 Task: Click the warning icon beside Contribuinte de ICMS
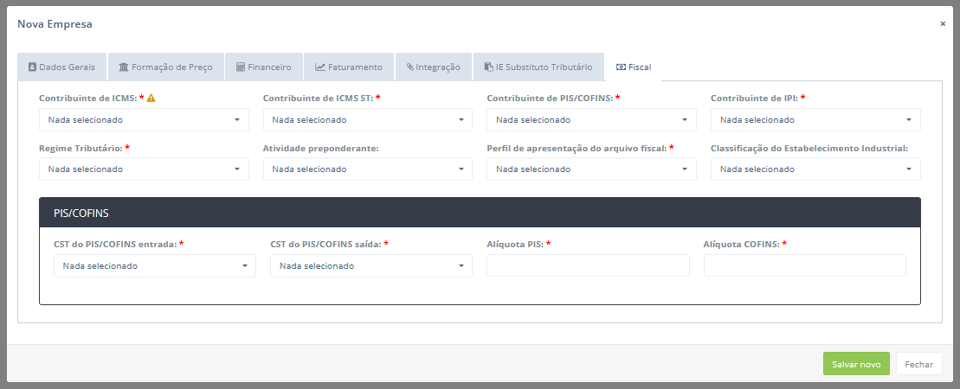[151, 99]
